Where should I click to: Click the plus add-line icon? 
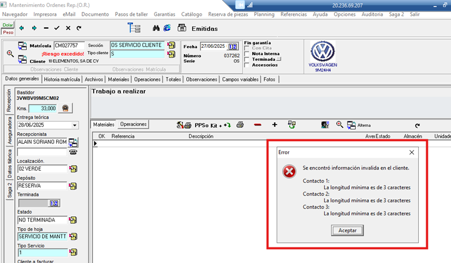pyautogui.click(x=275, y=124)
